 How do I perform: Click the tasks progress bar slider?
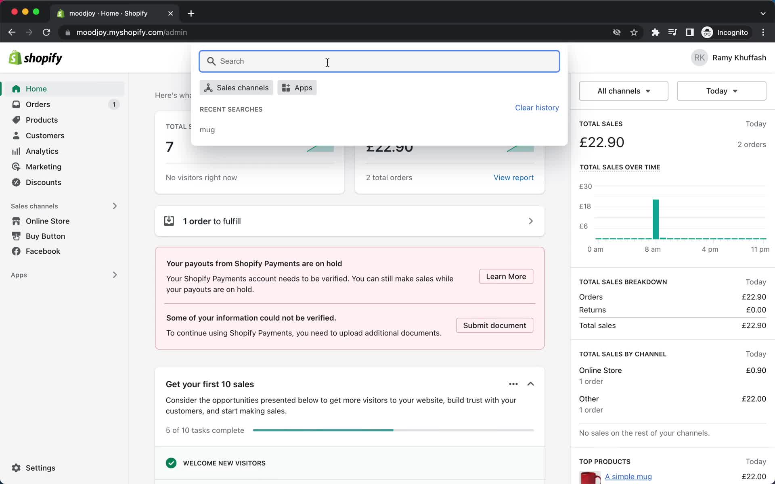click(x=392, y=430)
